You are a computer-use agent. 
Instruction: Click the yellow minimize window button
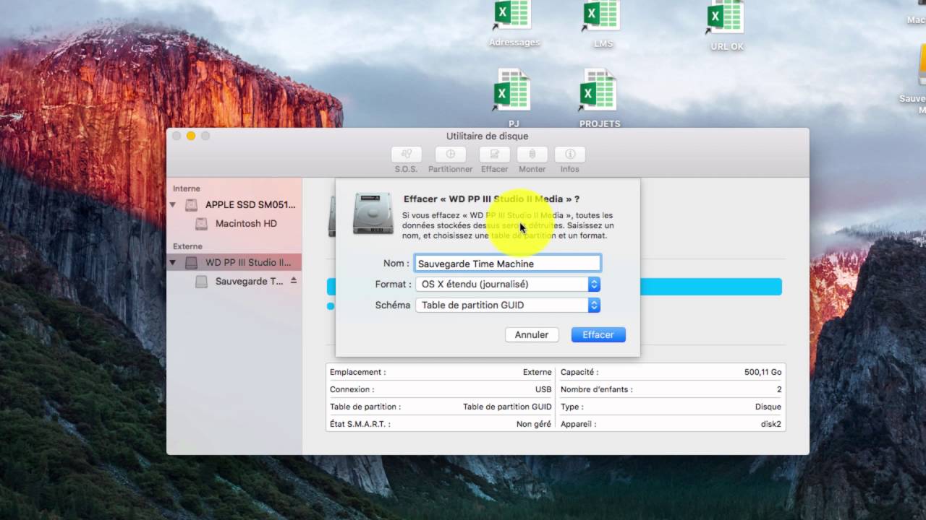pos(191,136)
